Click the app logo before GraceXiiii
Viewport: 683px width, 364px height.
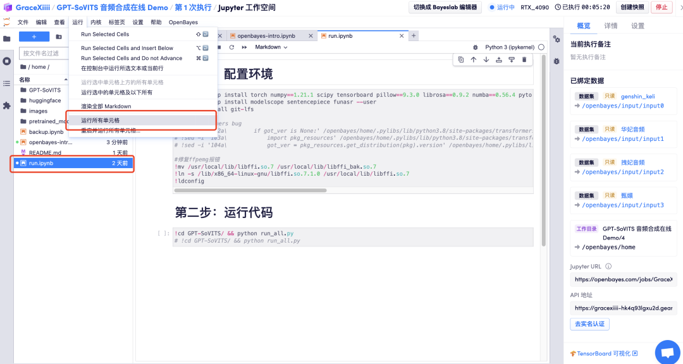point(8,8)
